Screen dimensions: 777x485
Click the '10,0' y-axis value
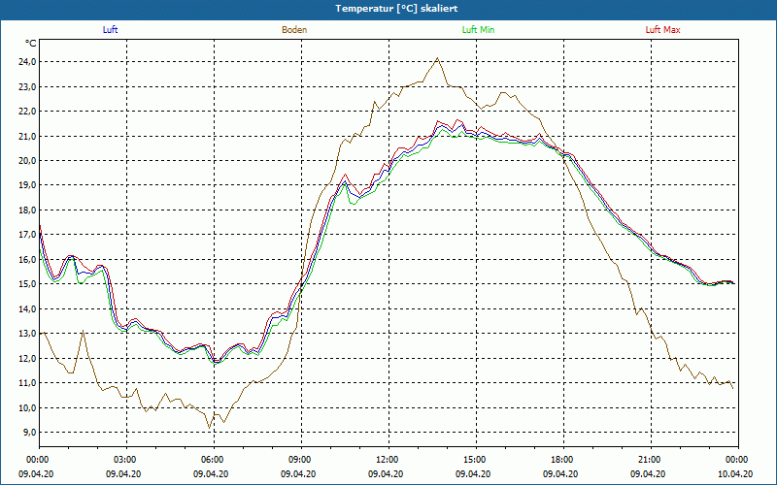click(27, 407)
